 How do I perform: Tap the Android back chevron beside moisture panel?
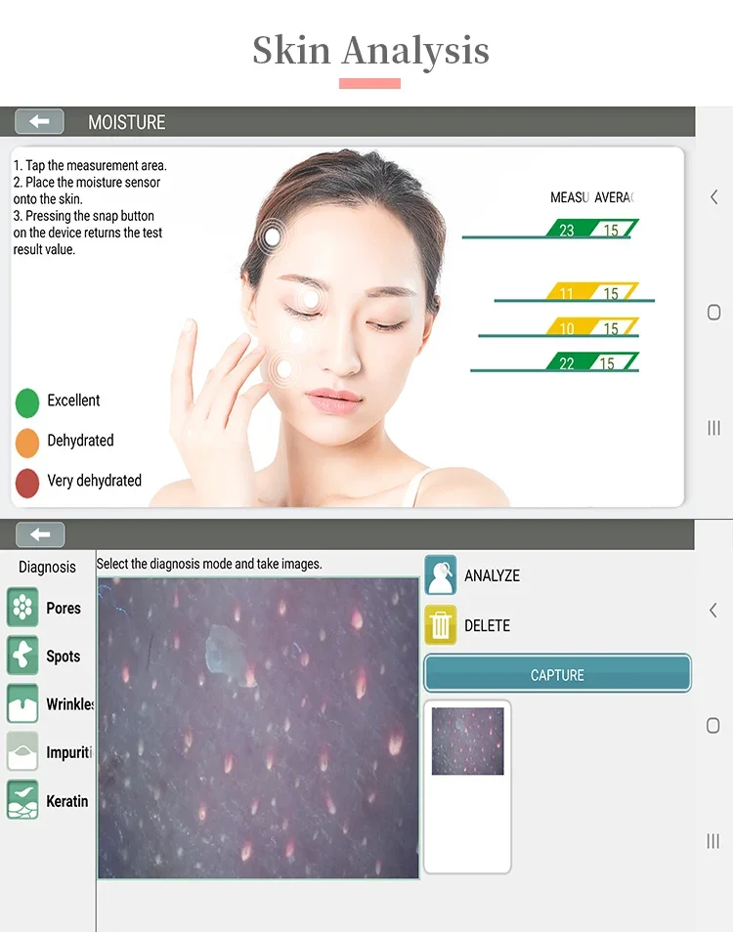[714, 197]
